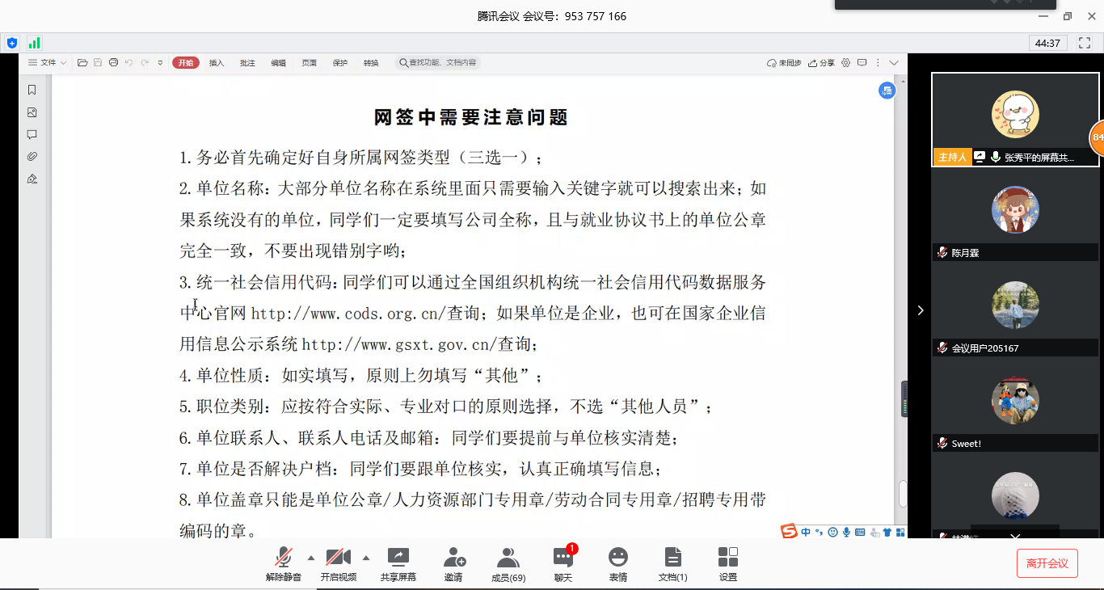Start sharing with 共享屏幕

(x=398, y=563)
